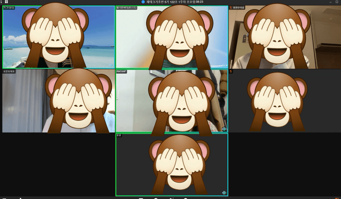Image resolution: width=341 pixels, height=199 pixels.
Task: Select the 가그니(나) beach background video tile
Action: [58, 37]
